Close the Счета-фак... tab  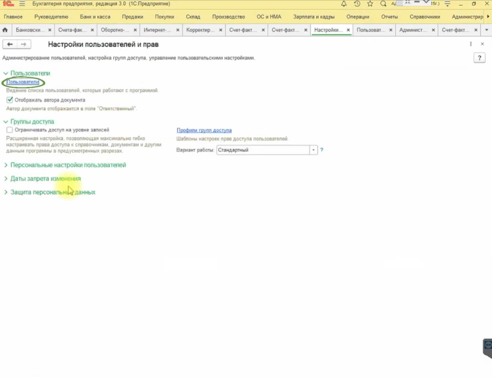[x=92, y=30]
